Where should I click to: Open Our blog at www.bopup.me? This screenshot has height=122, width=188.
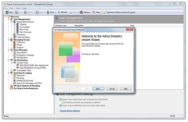(x=26, y=88)
